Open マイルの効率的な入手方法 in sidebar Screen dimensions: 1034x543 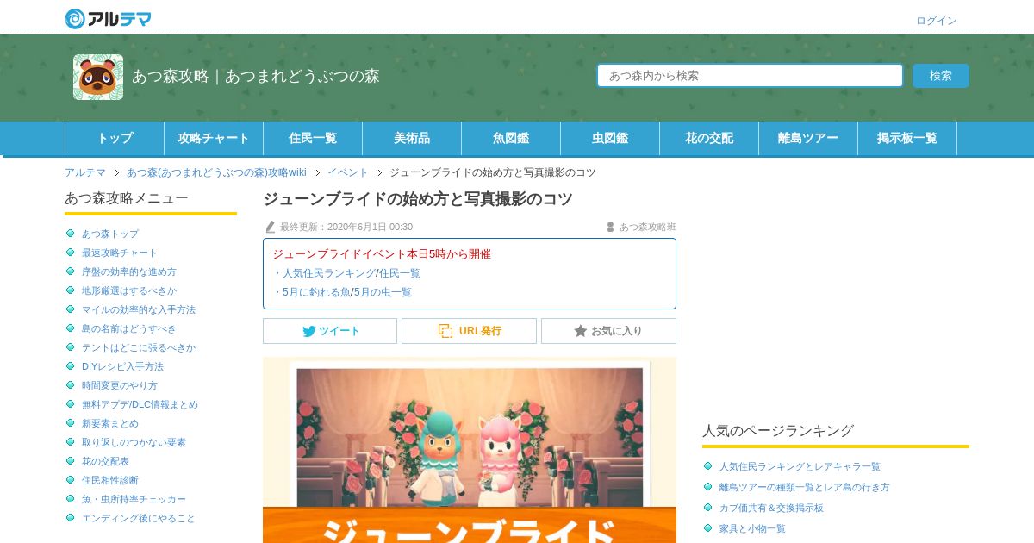pos(139,309)
